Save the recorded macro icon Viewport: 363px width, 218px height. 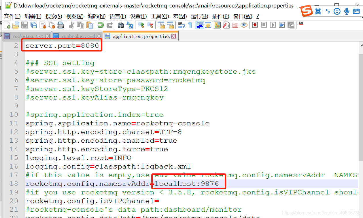(x=291, y=25)
